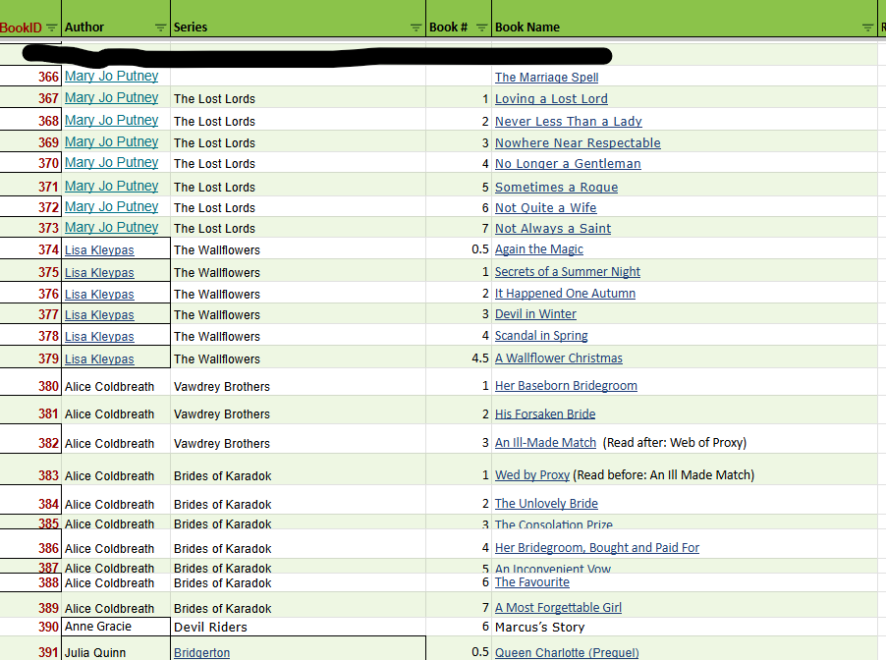Open the BookID column filter
The width and height of the screenshot is (886, 660).
52,27
